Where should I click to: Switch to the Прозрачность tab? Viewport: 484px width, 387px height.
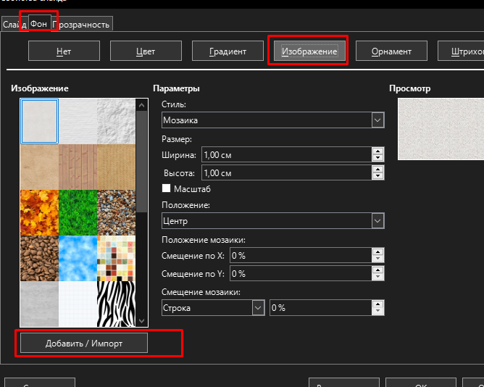pos(81,25)
